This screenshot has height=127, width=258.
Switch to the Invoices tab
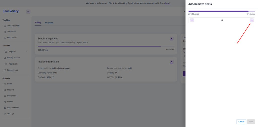(49, 23)
